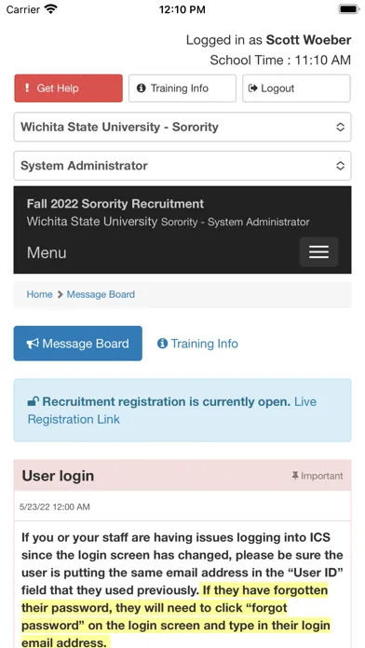Click the Message Board breadcrumb link
The height and width of the screenshot is (648, 365).
coord(101,294)
